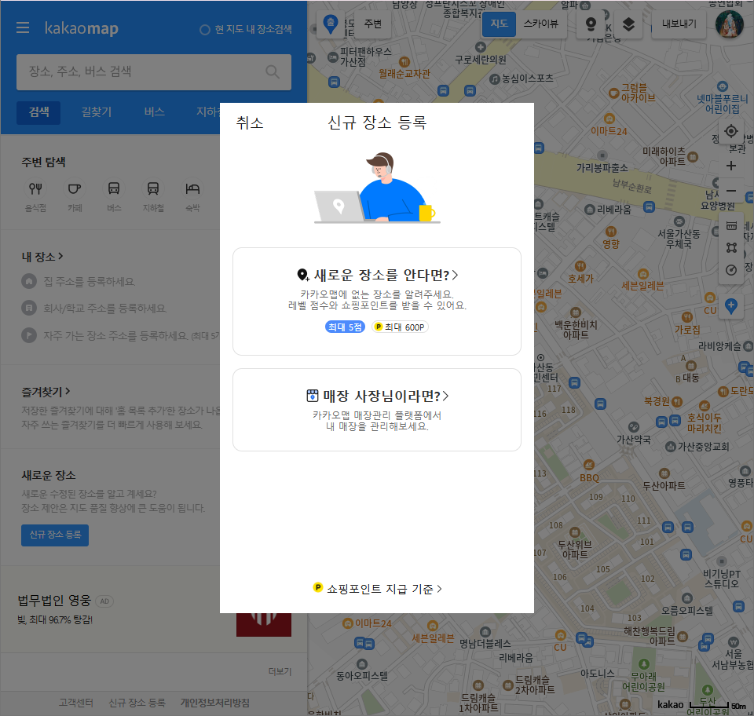Toggle the roadview pin icon
Image resolution: width=754 pixels, height=716 pixels.
tap(591, 24)
